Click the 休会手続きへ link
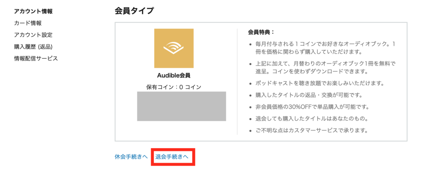The width and height of the screenshot is (425, 180). click(x=131, y=157)
